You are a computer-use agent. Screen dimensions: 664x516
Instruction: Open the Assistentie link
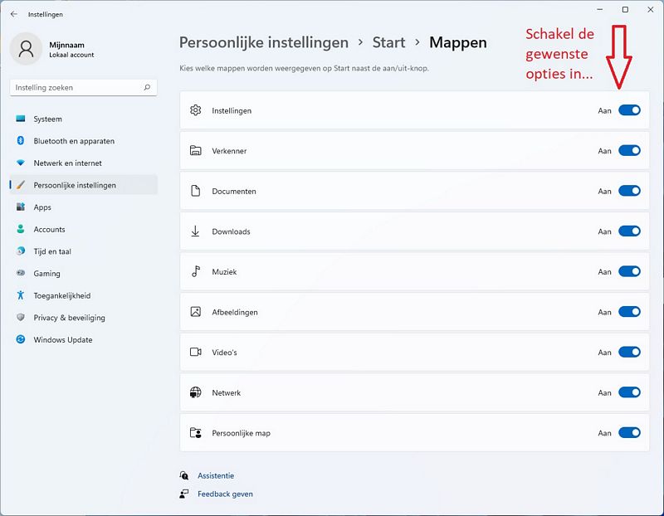pyautogui.click(x=216, y=475)
